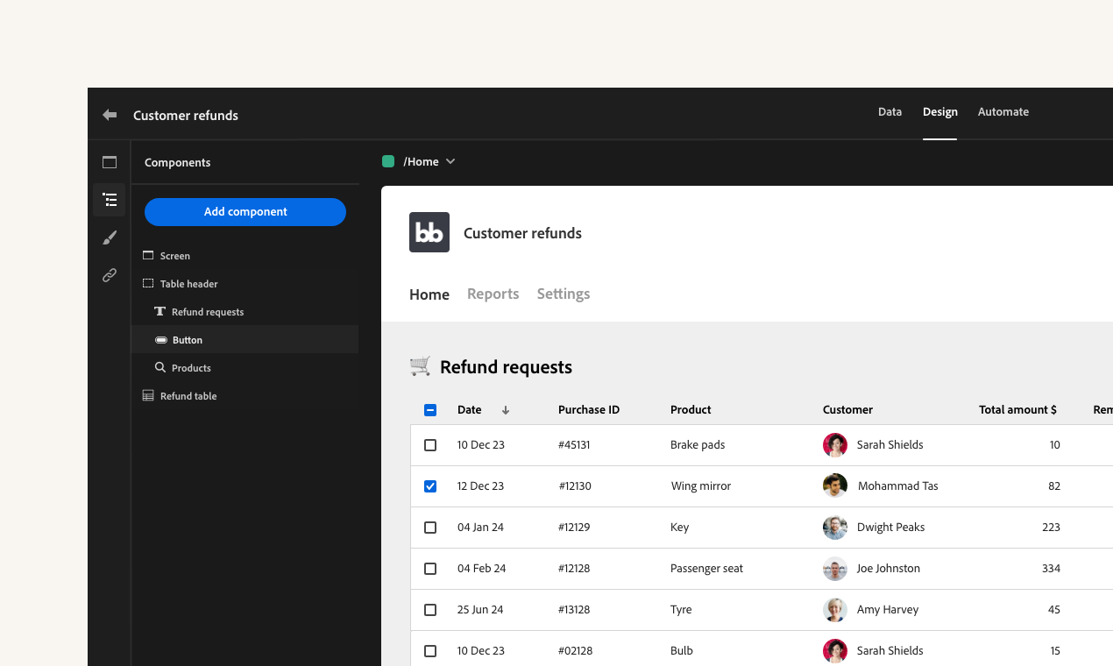Click the Add component button
The width and height of the screenshot is (1113, 666).
(x=245, y=212)
